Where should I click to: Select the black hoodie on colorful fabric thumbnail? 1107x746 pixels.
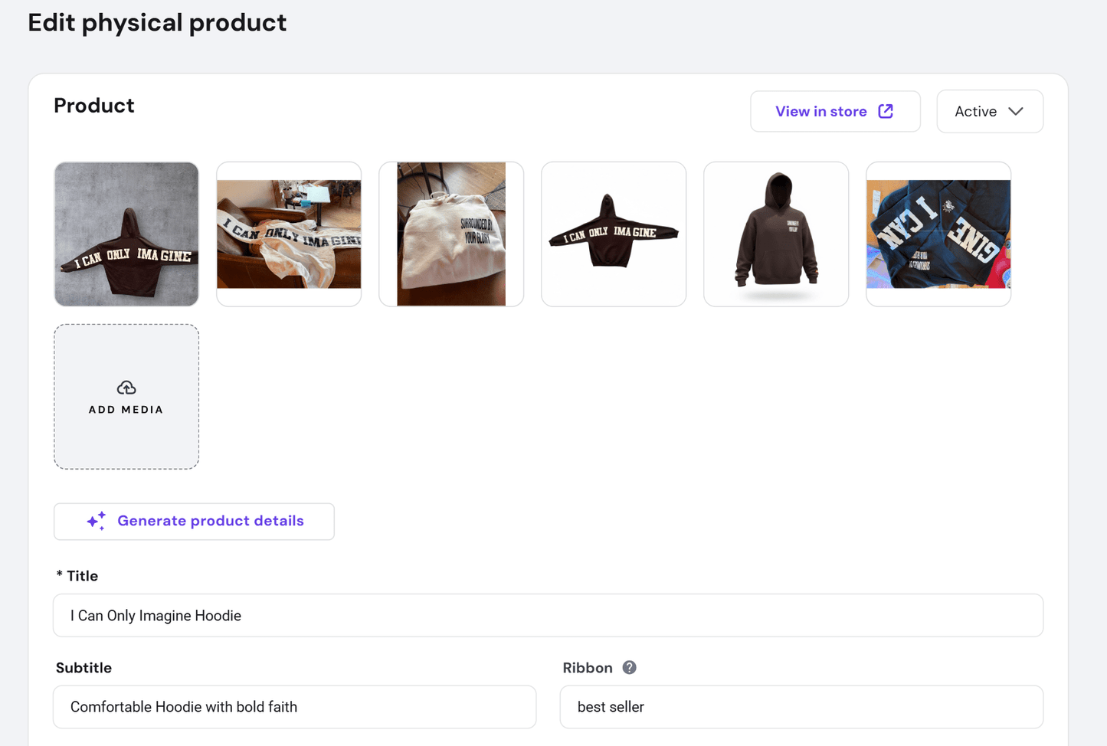(x=938, y=234)
